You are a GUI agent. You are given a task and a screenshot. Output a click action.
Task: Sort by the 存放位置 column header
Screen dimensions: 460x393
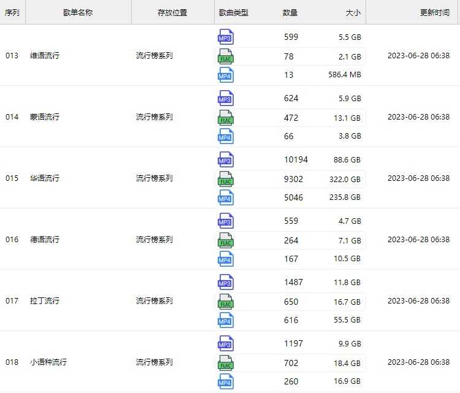[x=172, y=13]
